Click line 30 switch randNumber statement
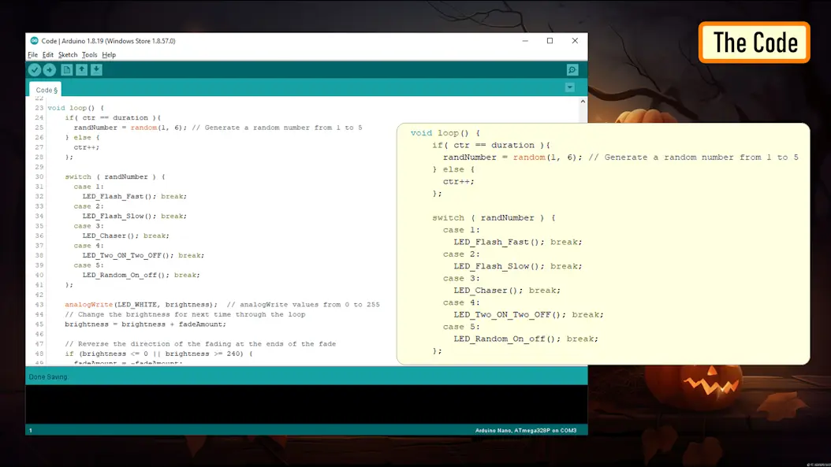The width and height of the screenshot is (831, 467). click(115, 177)
